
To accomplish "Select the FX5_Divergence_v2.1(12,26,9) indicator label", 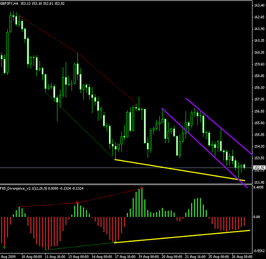I will [x=23, y=188].
